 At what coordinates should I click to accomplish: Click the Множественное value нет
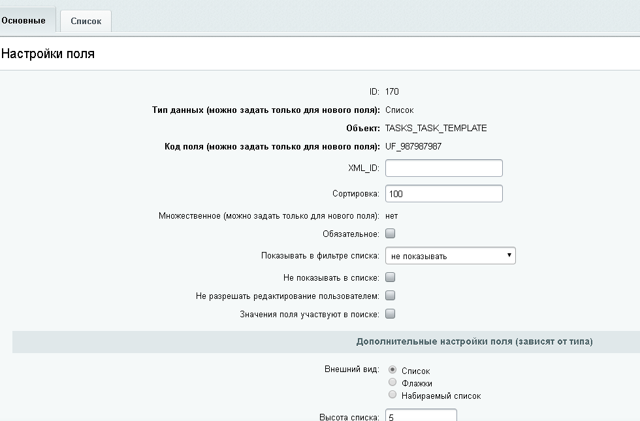coord(391,215)
